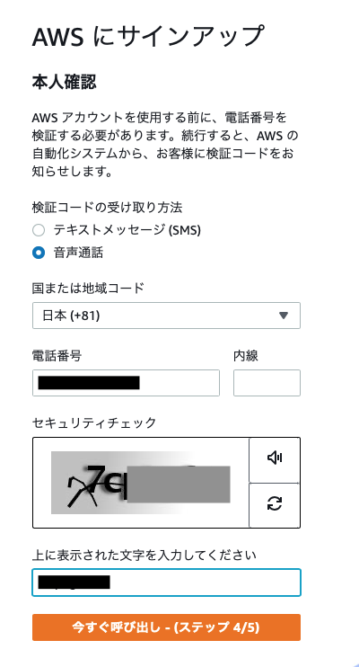Refresh the security check captcha image
Screen dimensions: 359x667
click(x=275, y=504)
